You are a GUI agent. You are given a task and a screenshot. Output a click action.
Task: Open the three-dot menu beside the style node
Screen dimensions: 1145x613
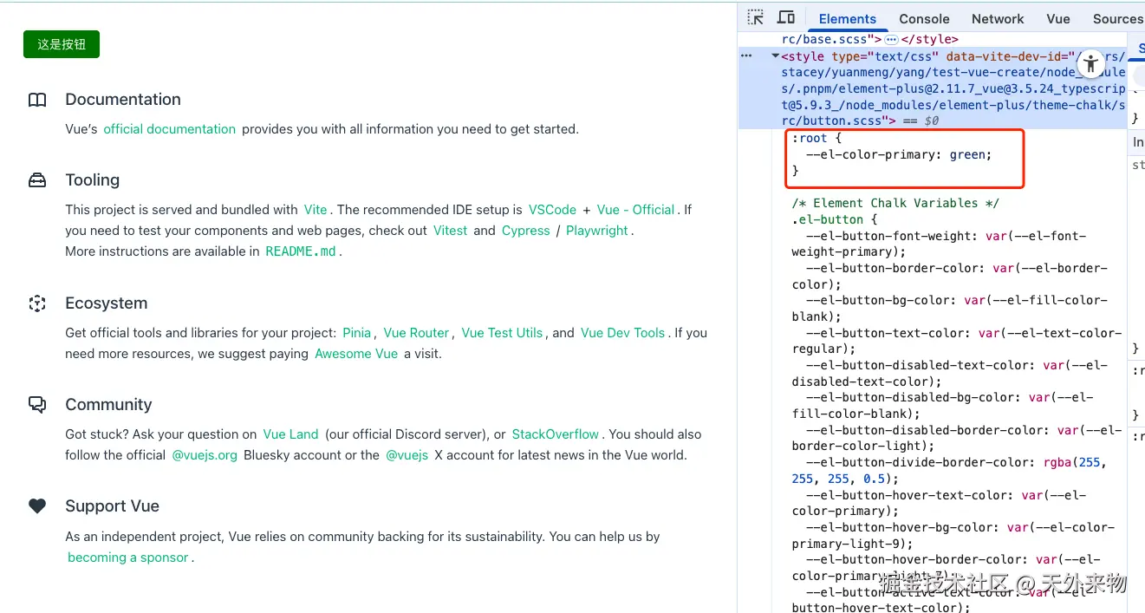(x=746, y=56)
